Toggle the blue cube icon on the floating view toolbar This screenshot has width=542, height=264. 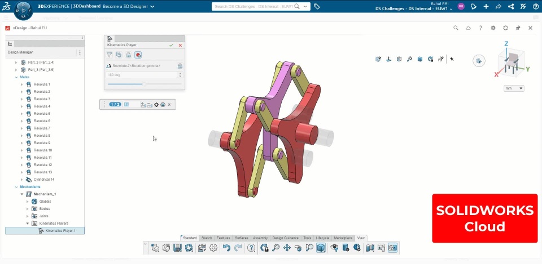point(420,59)
